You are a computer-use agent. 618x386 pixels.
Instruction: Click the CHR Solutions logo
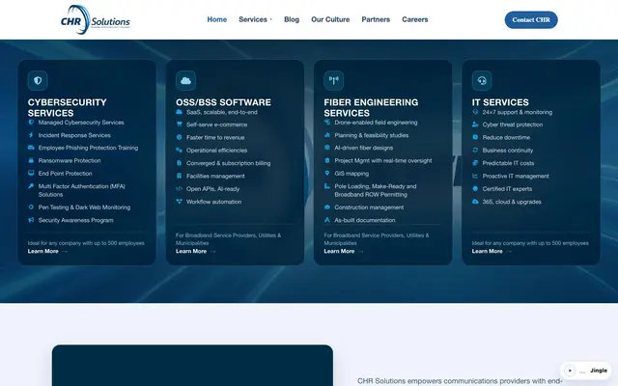coord(96,19)
